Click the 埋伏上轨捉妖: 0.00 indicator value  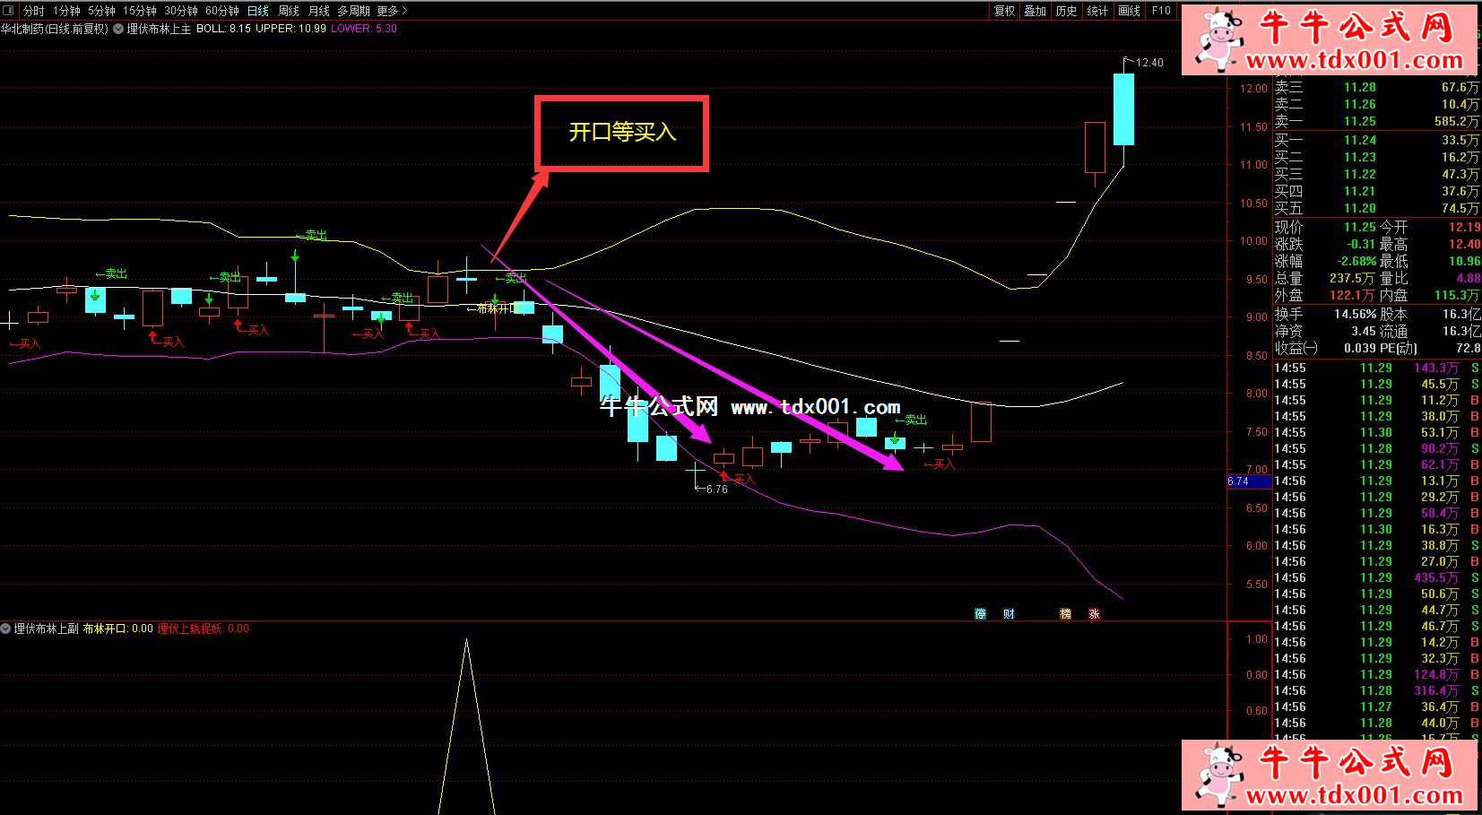click(204, 629)
